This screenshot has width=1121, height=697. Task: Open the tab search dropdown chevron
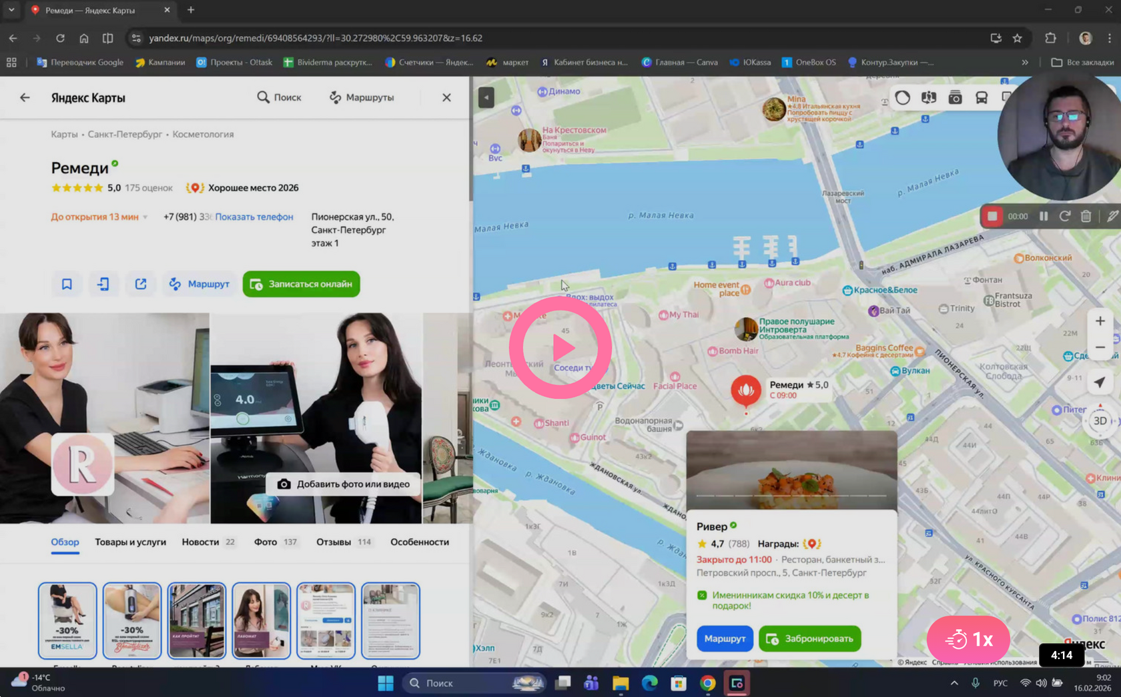[x=11, y=10]
